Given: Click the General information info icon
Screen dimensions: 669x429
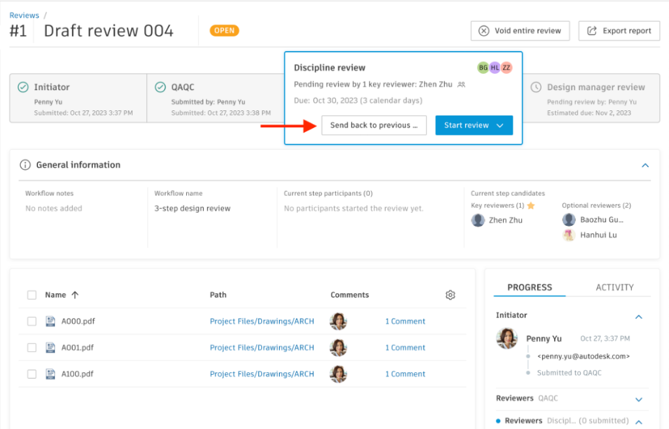Looking at the screenshot, I should [x=25, y=165].
